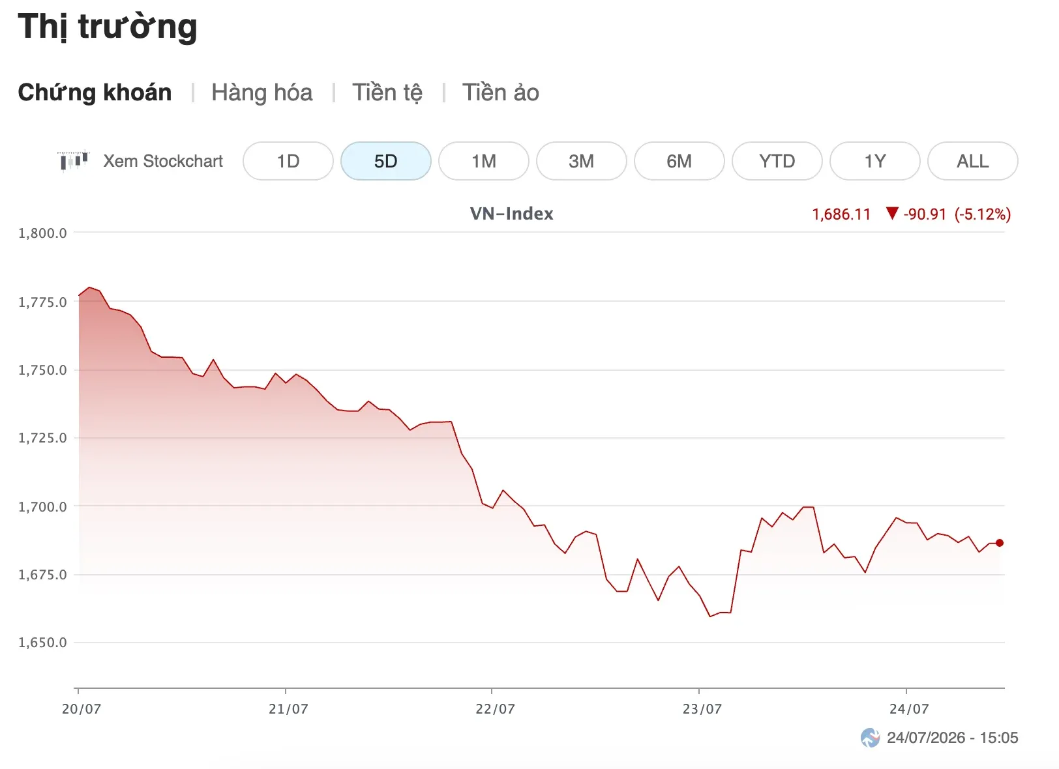Show the ALL history range

[x=973, y=161]
